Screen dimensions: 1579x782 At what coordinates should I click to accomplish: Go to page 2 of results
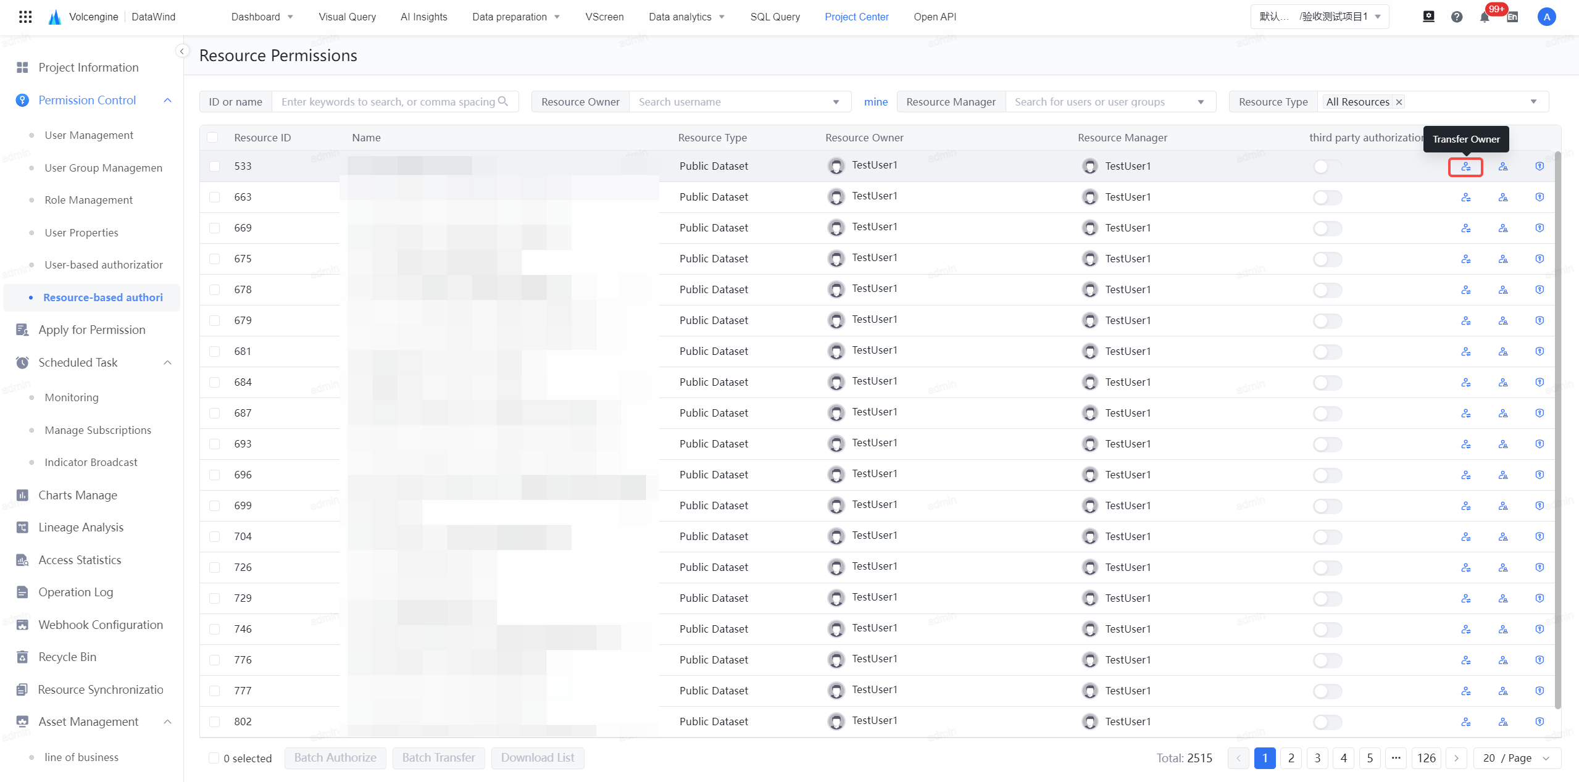point(1291,758)
